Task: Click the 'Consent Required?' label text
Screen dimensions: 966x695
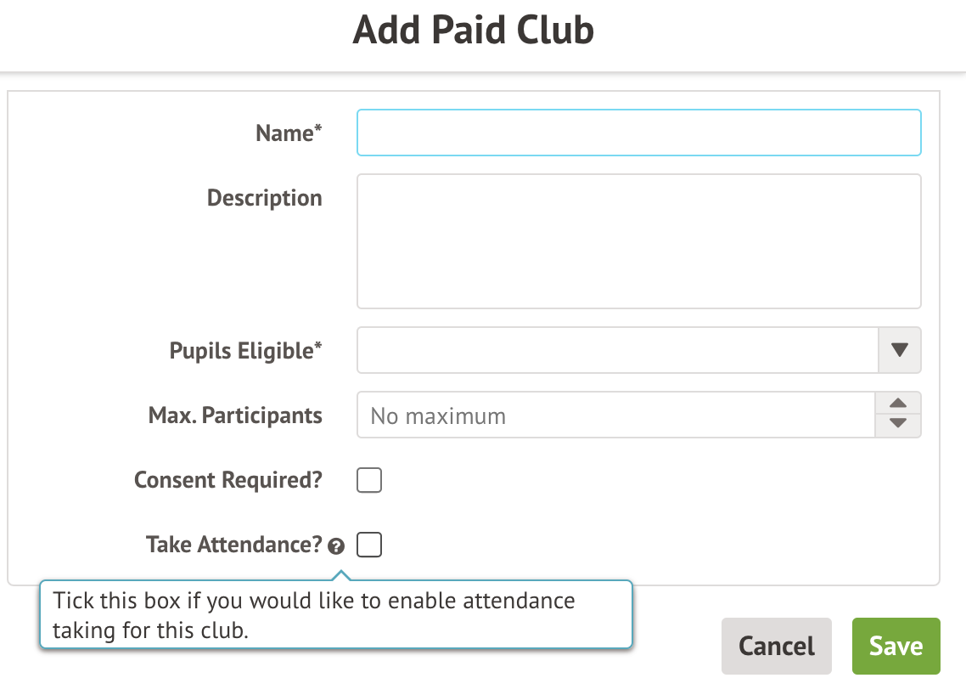Action: click(228, 480)
